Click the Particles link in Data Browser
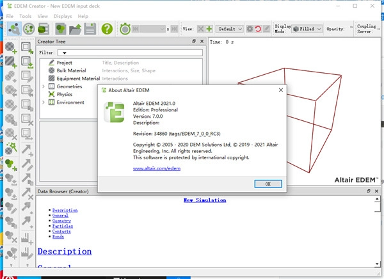This screenshot has height=279, width=384. click(x=63, y=226)
